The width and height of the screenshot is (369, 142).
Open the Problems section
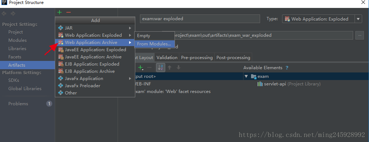(18, 104)
